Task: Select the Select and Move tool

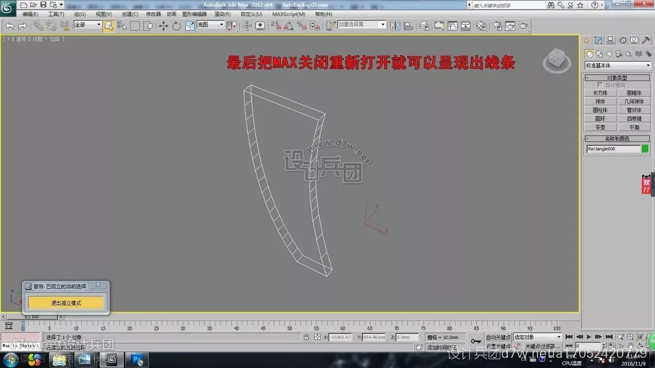Action: coord(162,26)
